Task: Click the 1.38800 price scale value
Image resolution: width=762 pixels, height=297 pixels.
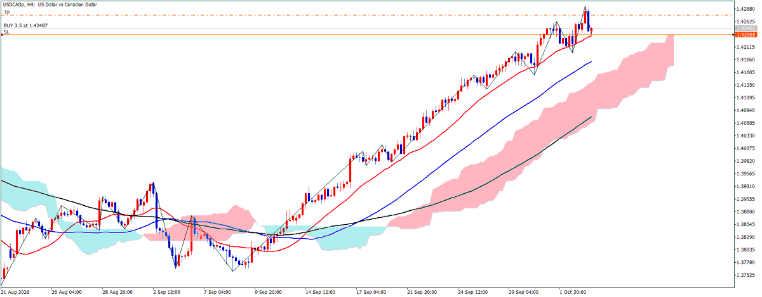Action: [746, 212]
